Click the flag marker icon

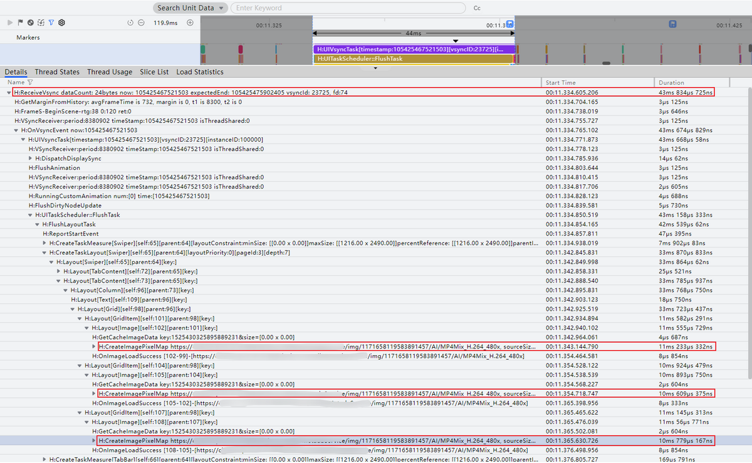click(x=20, y=23)
